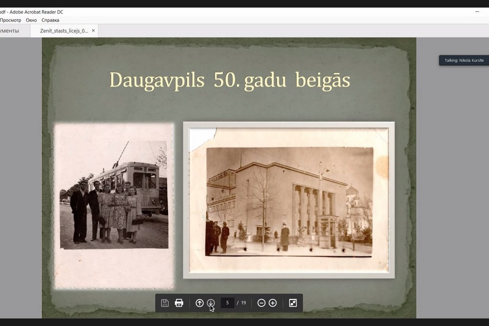Click the Talking: Nikola Kursīte notification
489x326 pixels.
(x=464, y=61)
